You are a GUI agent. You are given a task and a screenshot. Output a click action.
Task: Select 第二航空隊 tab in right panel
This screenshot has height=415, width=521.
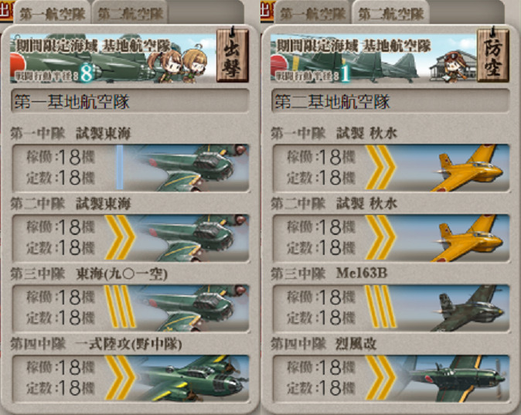pos(391,13)
